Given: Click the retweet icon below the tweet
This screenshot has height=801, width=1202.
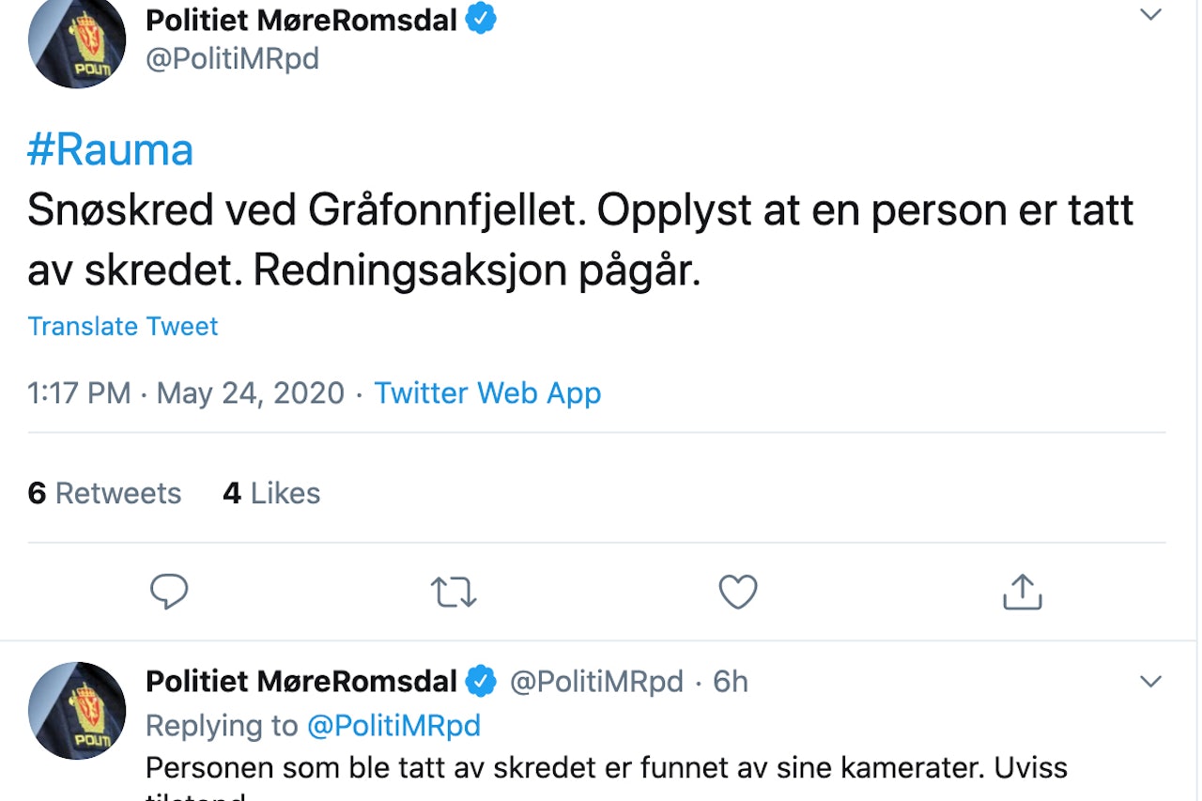Looking at the screenshot, I should point(454,592).
